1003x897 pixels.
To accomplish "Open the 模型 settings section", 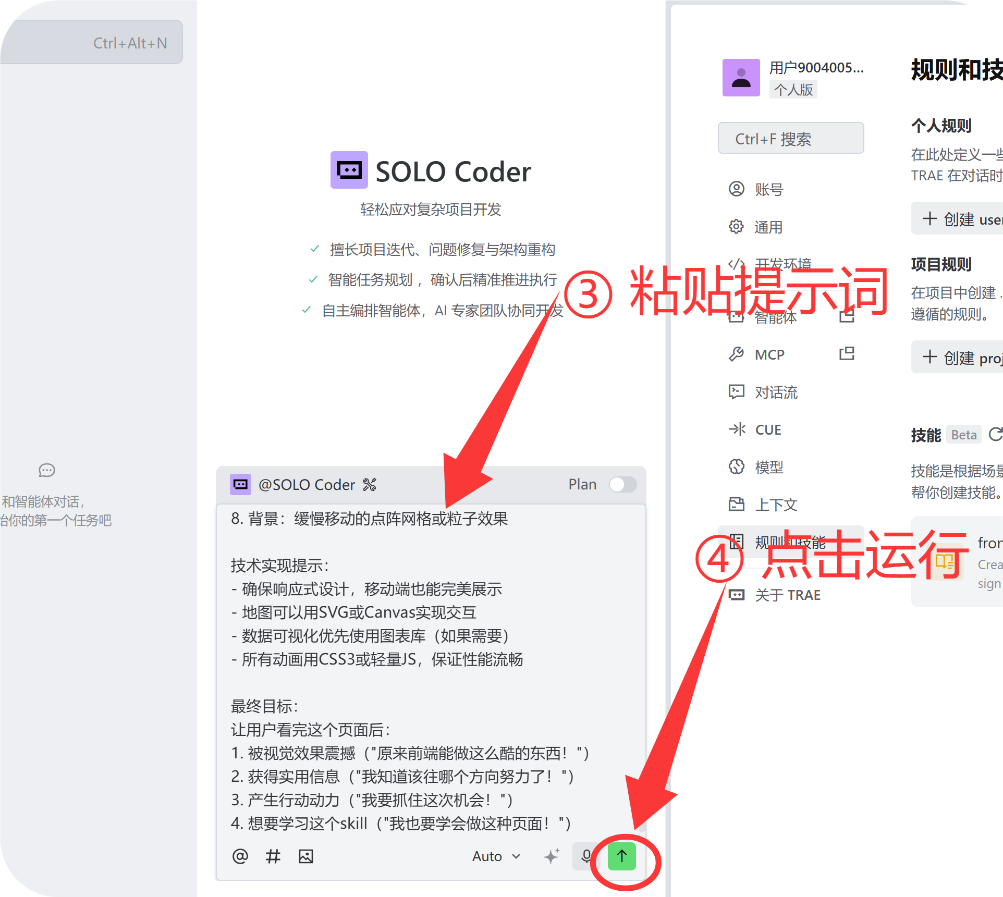I will [768, 467].
